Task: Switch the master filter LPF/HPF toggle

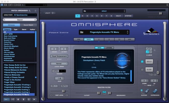Action: click(x=104, y=93)
